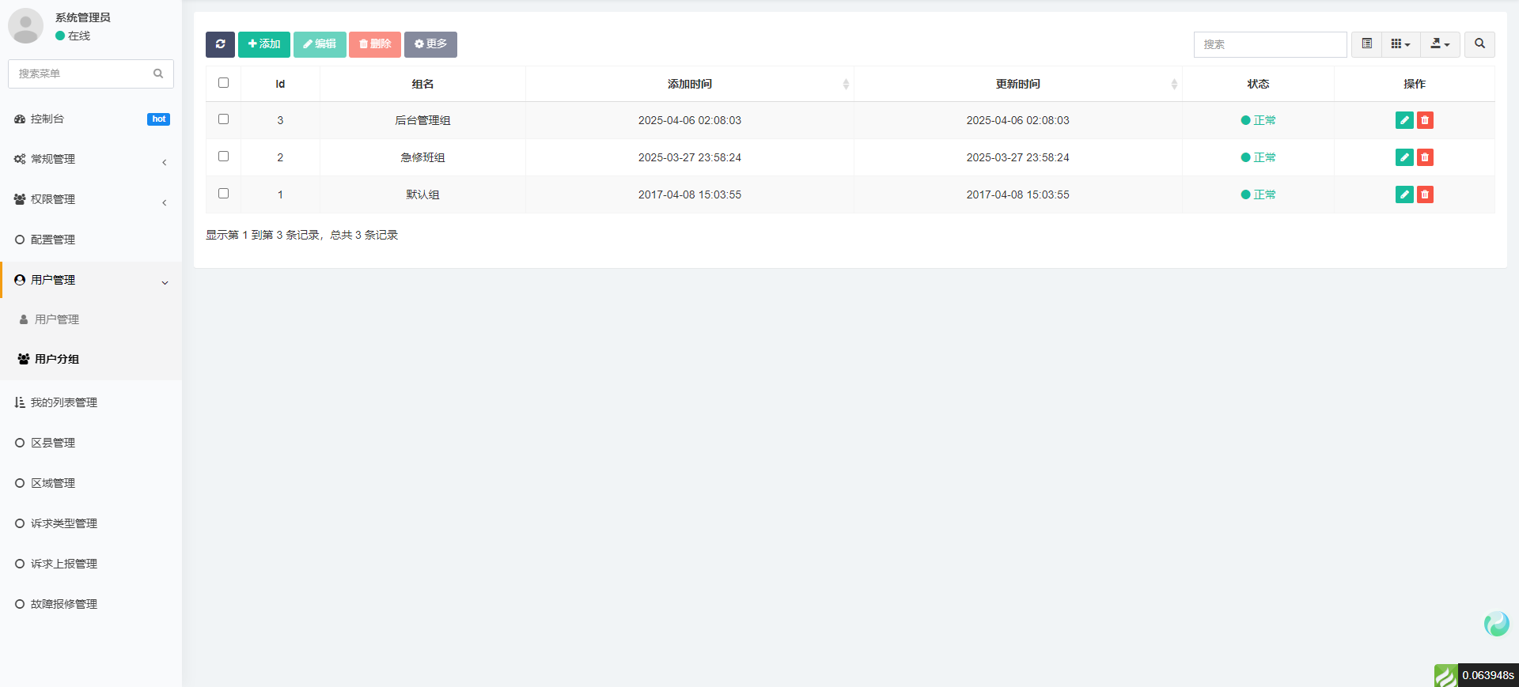Tick the checkbox for 默认组 row
The width and height of the screenshot is (1519, 687).
click(x=223, y=194)
